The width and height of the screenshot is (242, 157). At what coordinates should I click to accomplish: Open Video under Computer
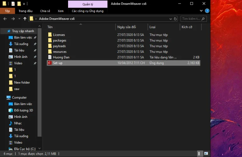click(x=18, y=142)
